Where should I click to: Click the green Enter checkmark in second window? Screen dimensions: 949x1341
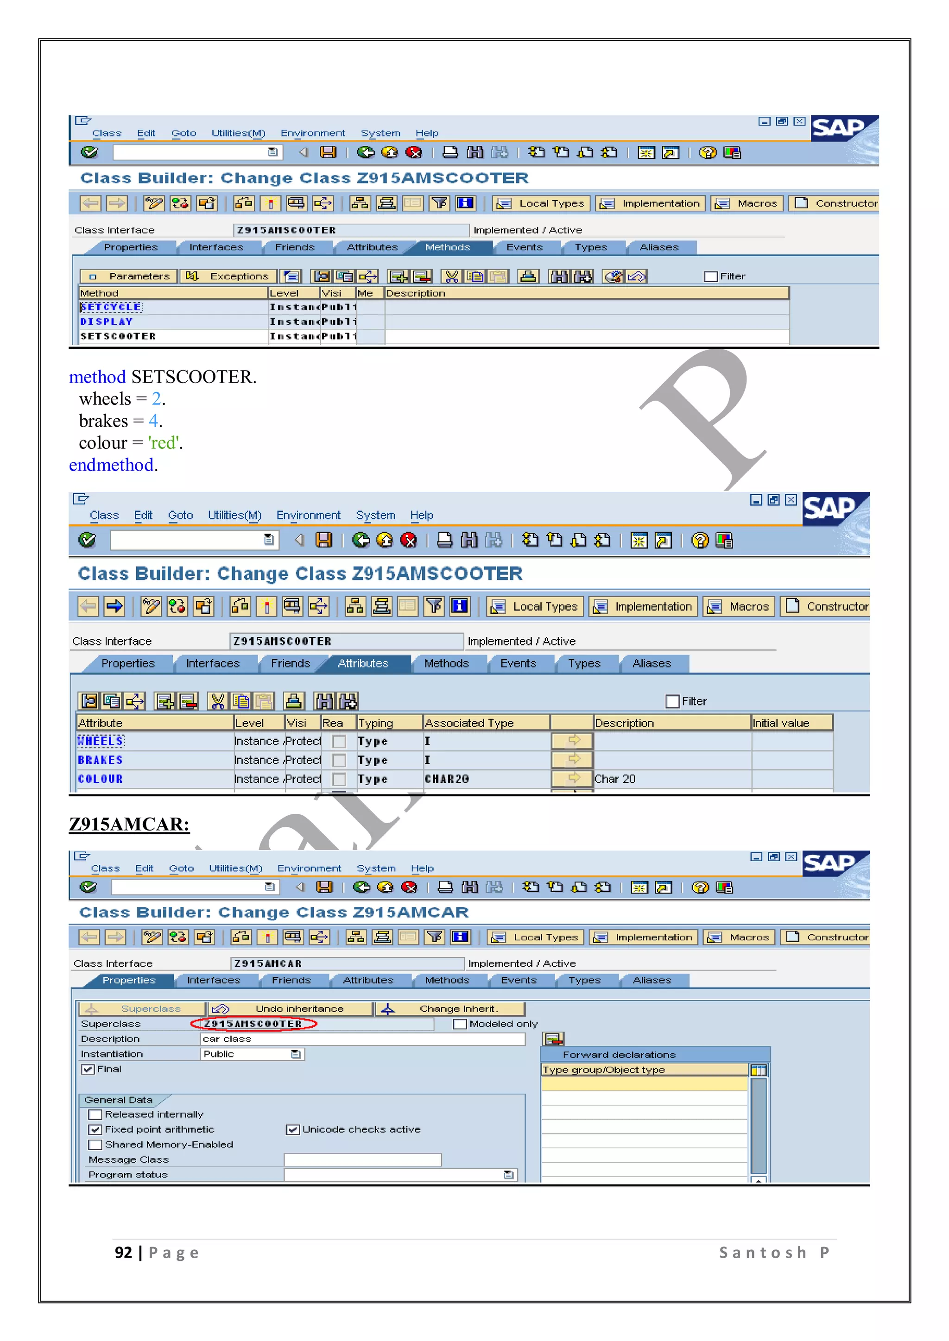click(87, 540)
